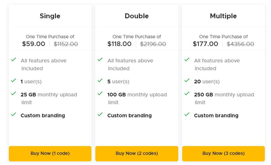
Task: Click Buy Now (1 code) button
Action: [50, 153]
